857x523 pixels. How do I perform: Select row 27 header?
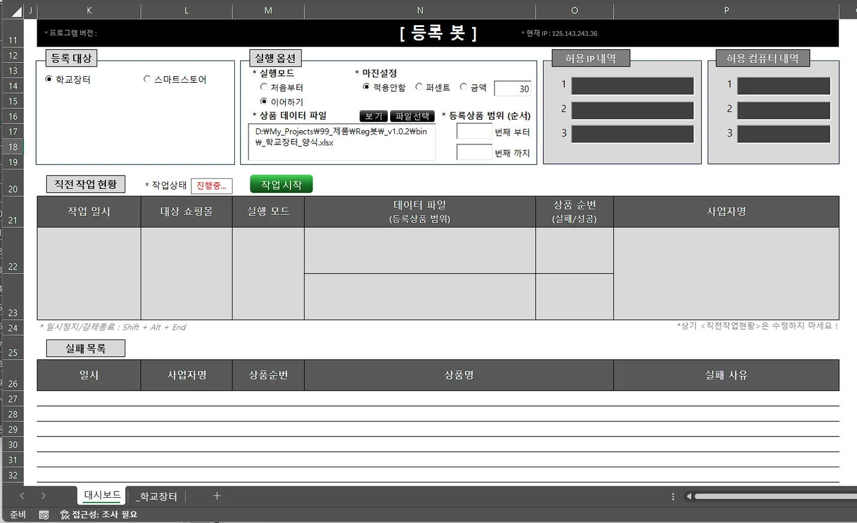point(13,399)
